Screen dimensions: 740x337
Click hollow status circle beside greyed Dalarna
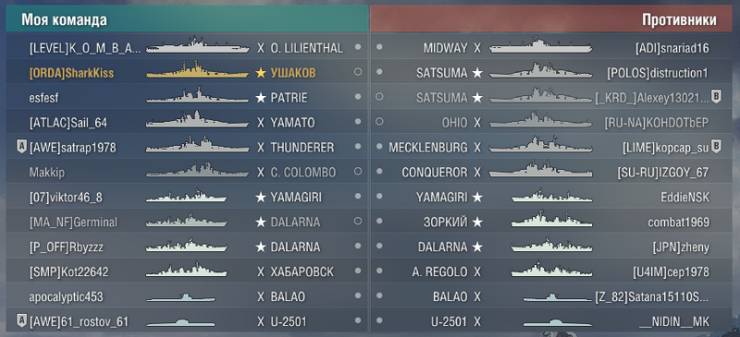pos(358,221)
